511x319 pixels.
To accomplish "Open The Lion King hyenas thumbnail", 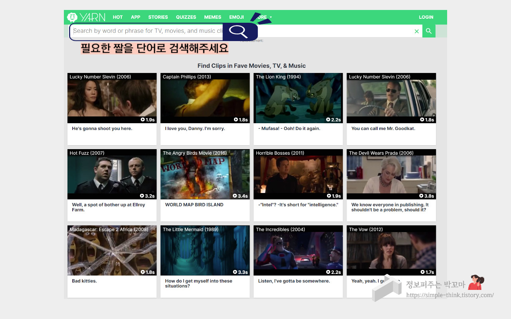I will pyautogui.click(x=298, y=98).
